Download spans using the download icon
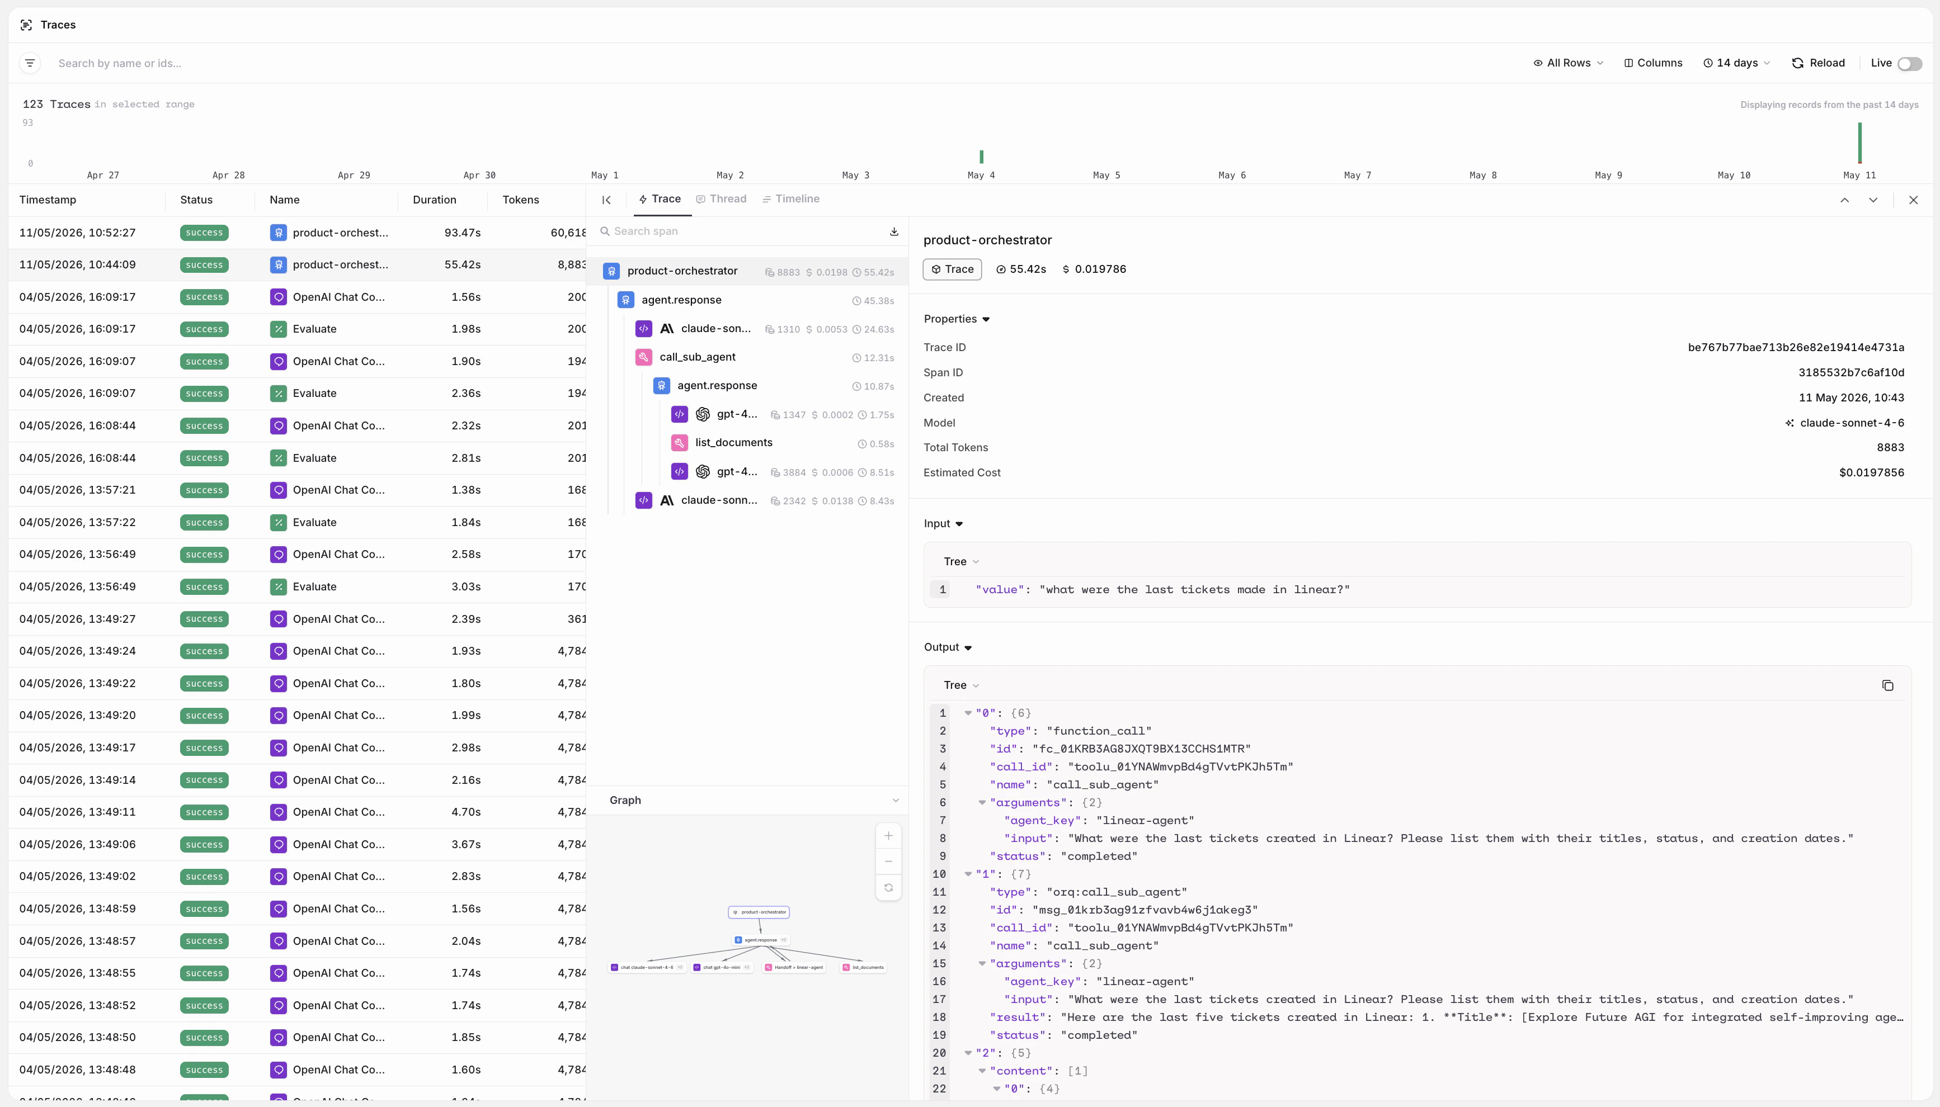This screenshot has height=1107, width=1940. pos(894,231)
